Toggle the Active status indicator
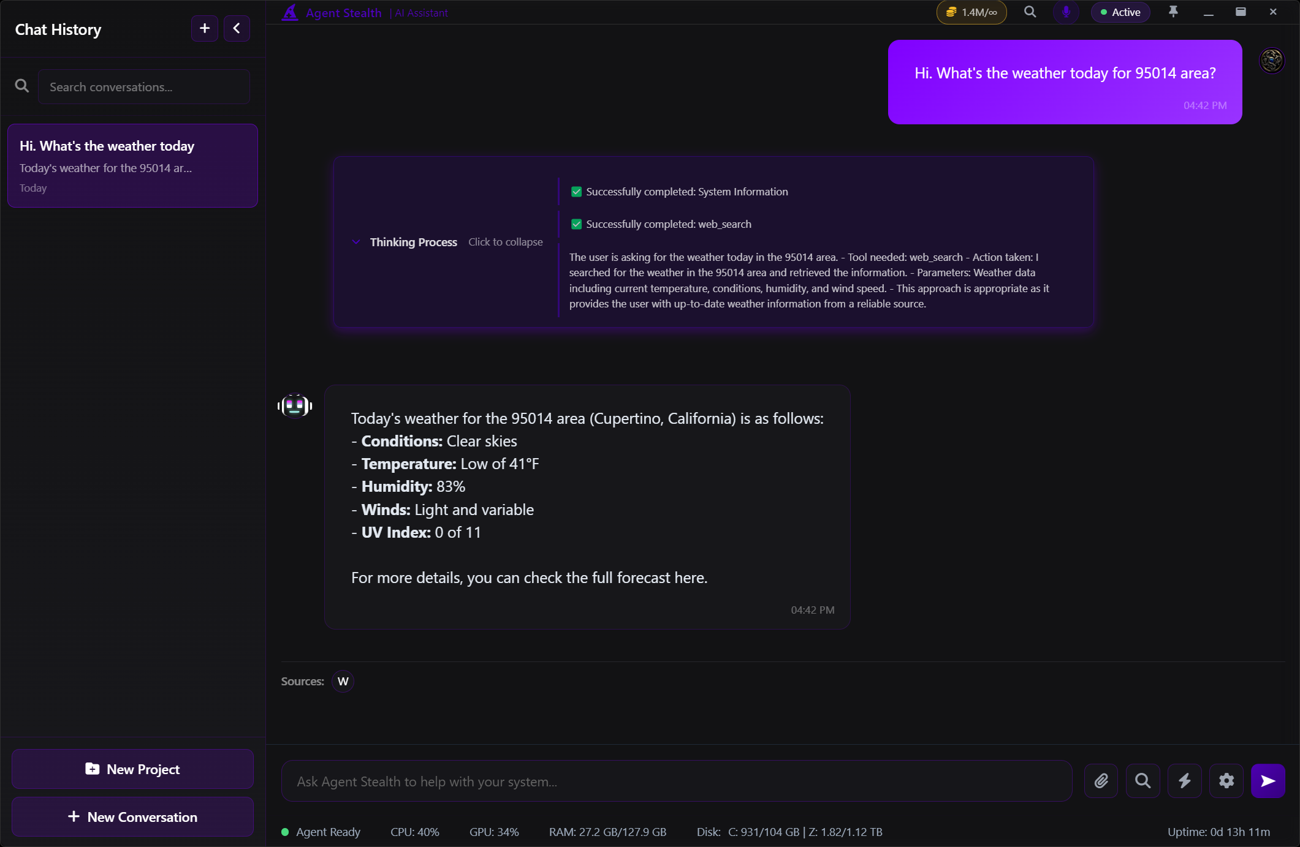Image resolution: width=1300 pixels, height=847 pixels. pos(1120,12)
